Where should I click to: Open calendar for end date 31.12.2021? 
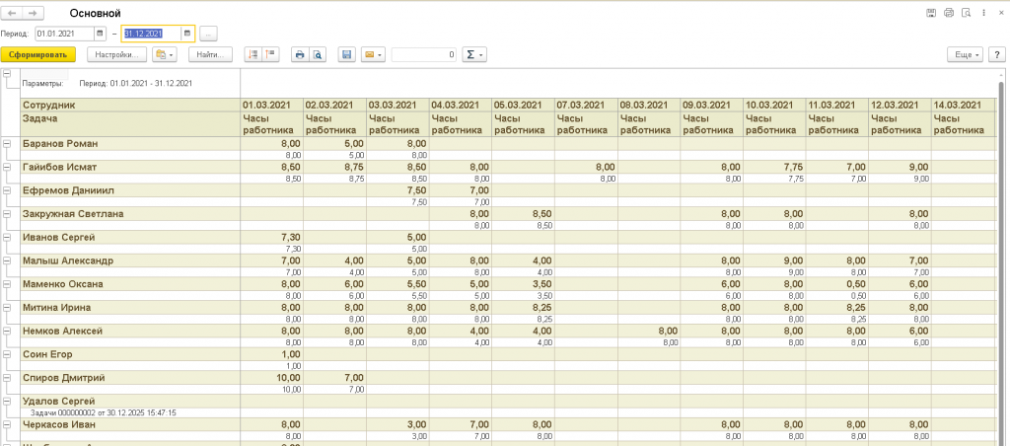tap(186, 34)
